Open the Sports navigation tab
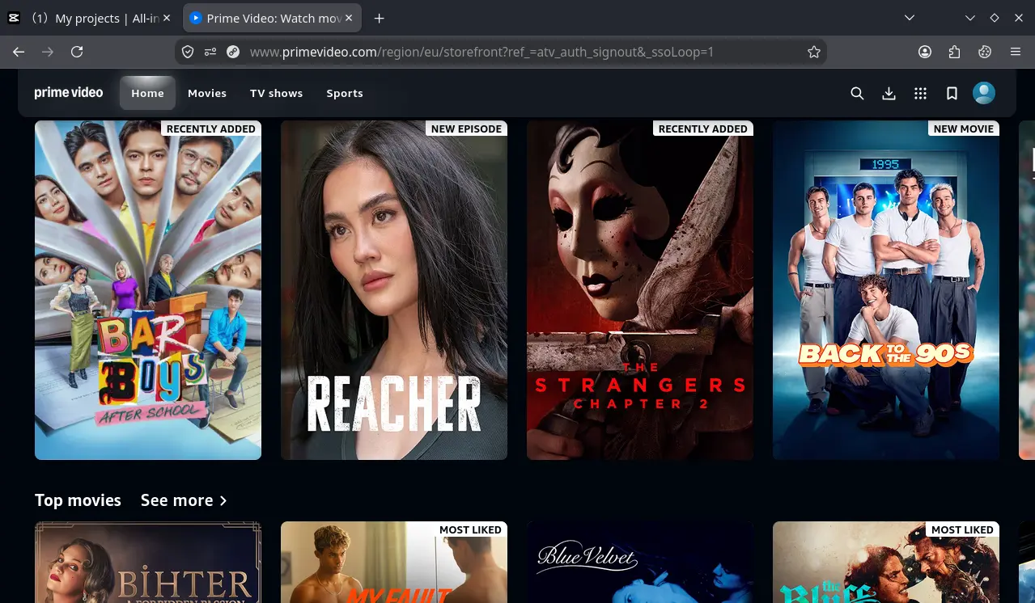Image resolution: width=1035 pixels, height=603 pixels. tap(345, 93)
